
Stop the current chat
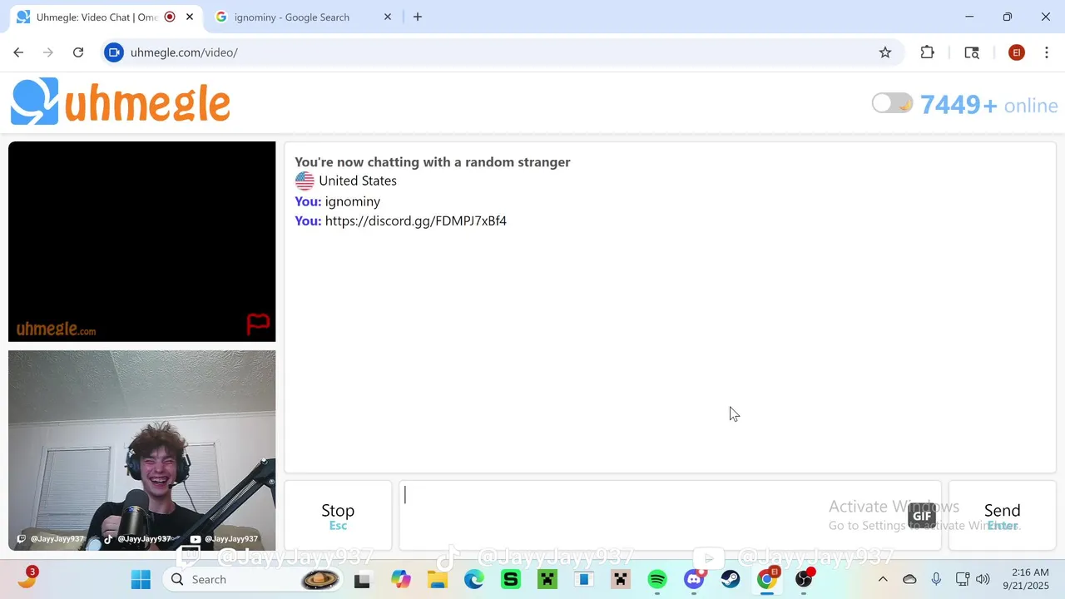coord(338,515)
